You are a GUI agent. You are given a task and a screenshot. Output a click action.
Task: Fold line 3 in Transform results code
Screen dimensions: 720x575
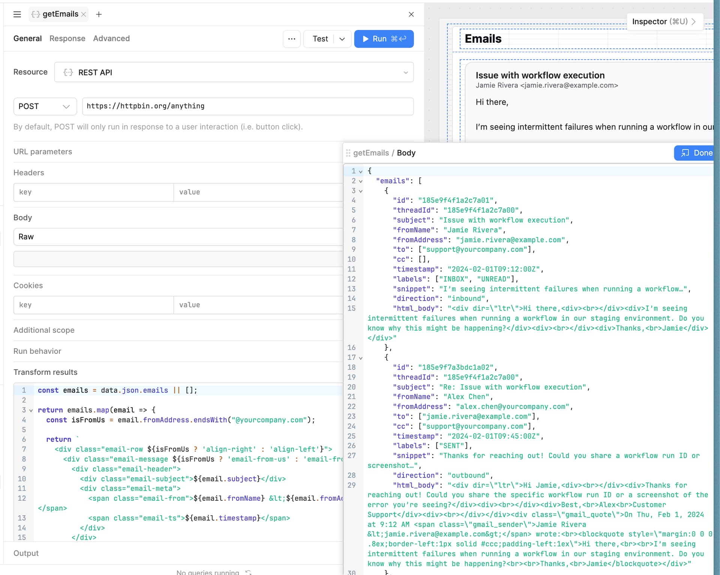31,410
